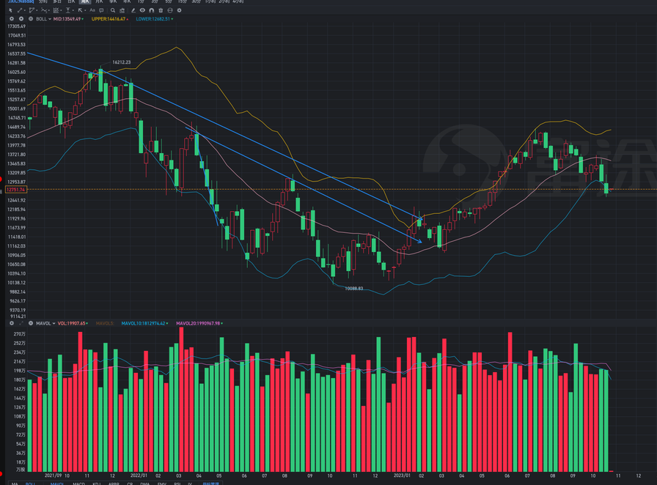Open drawing toolbar settings gear
This screenshot has height=485, width=657.
point(180,10)
